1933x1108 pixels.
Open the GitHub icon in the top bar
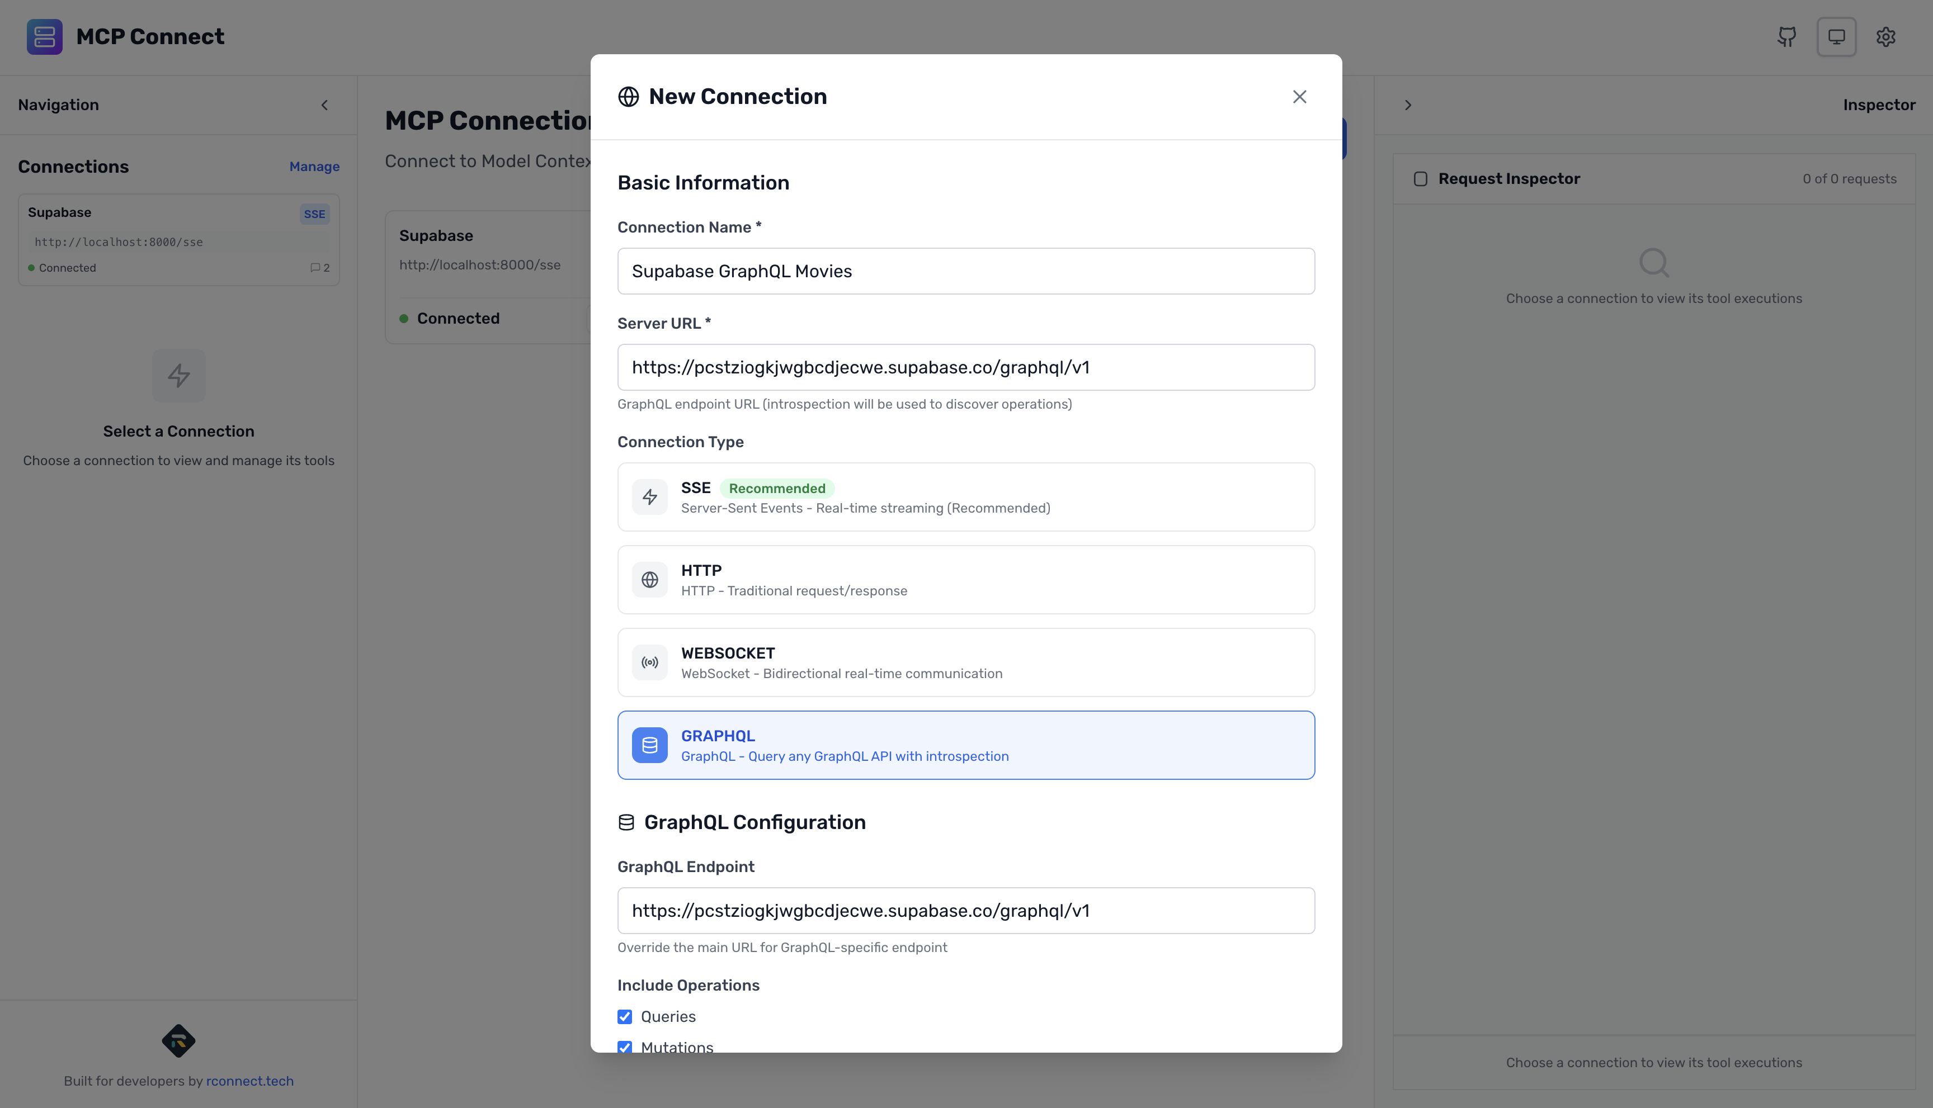pos(1786,36)
